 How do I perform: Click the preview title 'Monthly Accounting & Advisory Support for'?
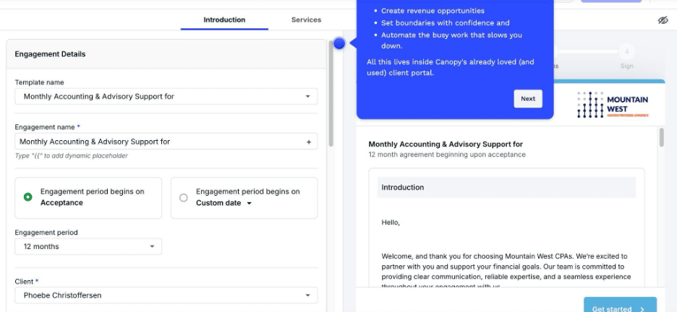(x=446, y=144)
